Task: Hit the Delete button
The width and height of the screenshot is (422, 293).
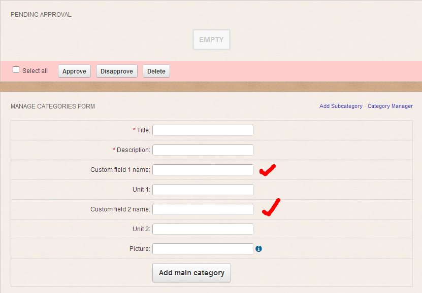Action: (156, 71)
